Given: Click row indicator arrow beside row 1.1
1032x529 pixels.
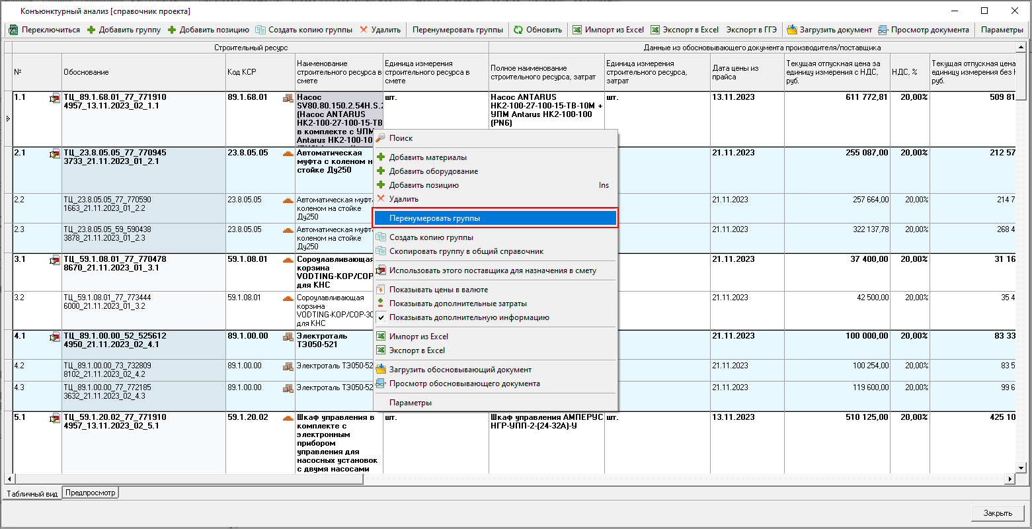Looking at the screenshot, I should [x=8, y=119].
